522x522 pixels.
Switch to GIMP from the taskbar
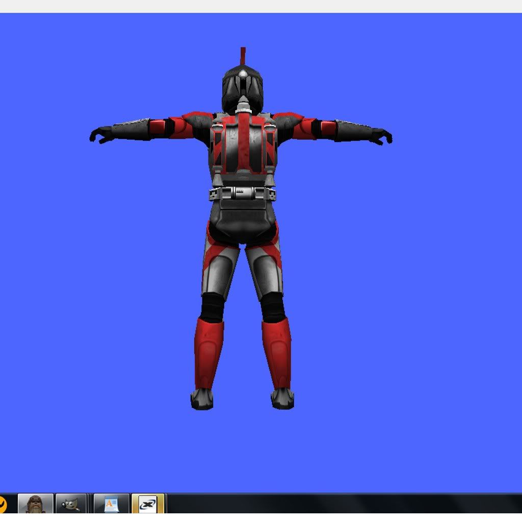point(71,504)
